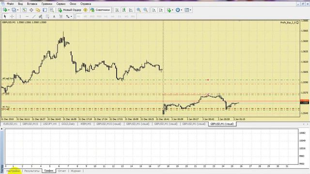The height and width of the screenshot is (174, 310).
Task: Open the tester Результаты tab
Action: coord(32,171)
